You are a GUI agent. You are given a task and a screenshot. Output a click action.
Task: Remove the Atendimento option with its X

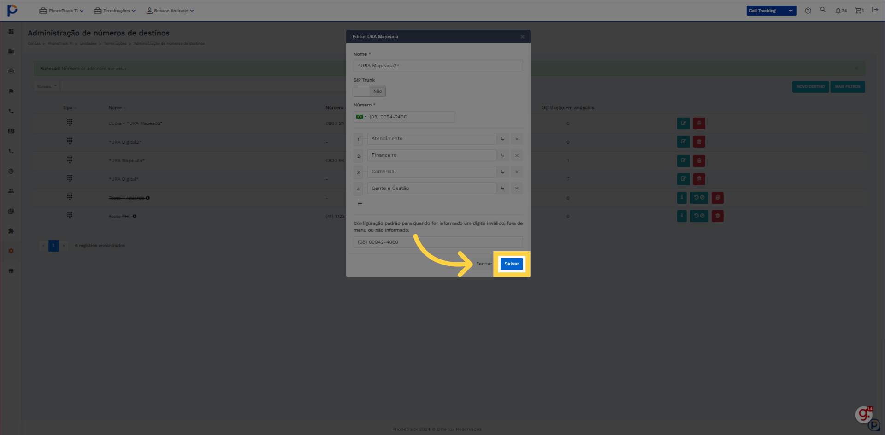click(517, 139)
